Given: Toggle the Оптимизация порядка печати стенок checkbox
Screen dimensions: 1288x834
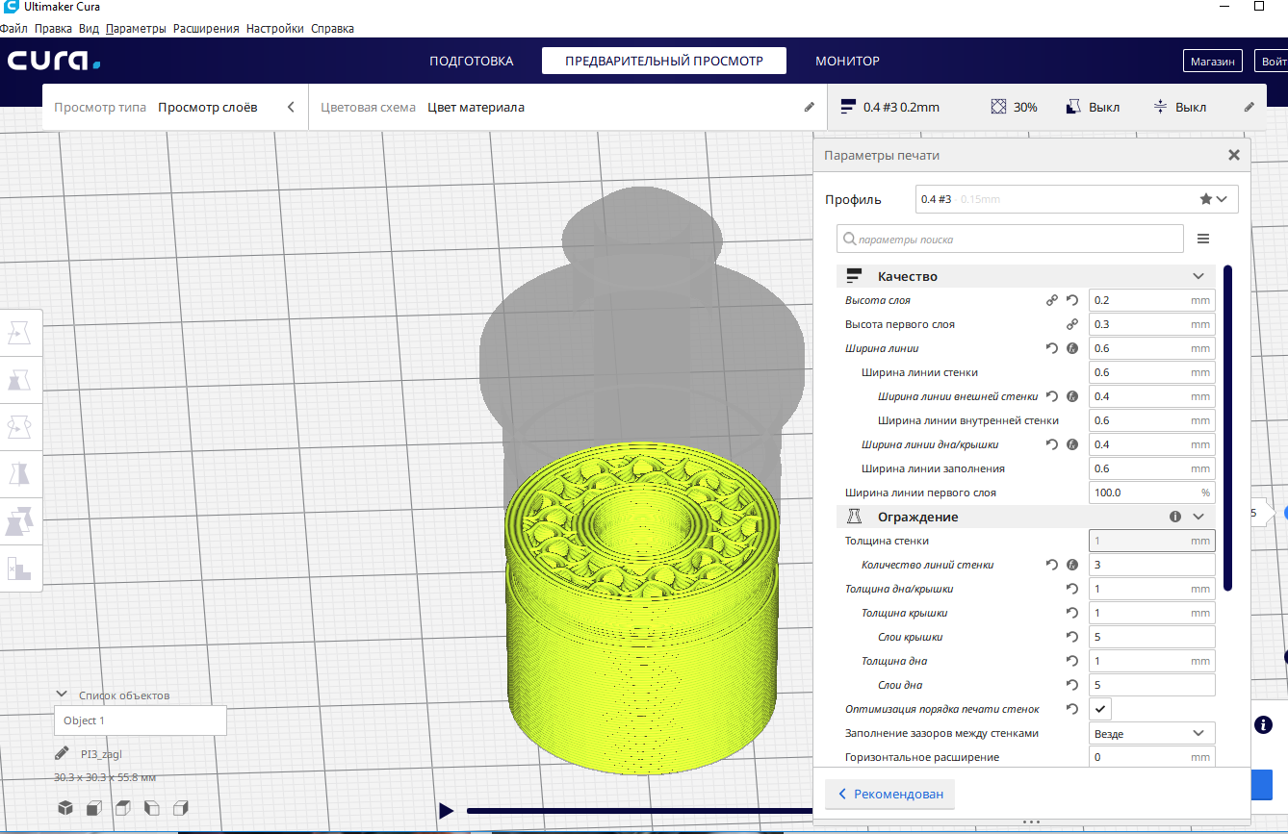Looking at the screenshot, I should click(1100, 709).
